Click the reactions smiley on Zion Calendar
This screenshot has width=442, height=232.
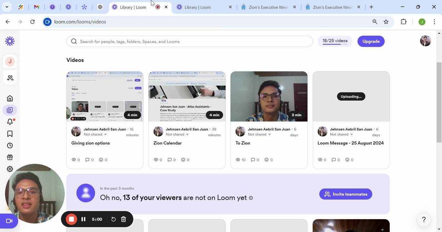click(x=183, y=160)
